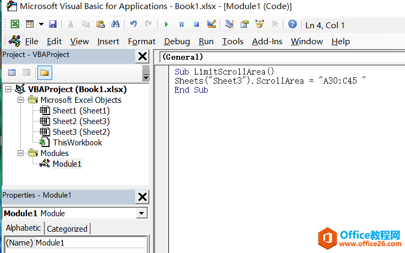Open the View menu

[79, 42]
